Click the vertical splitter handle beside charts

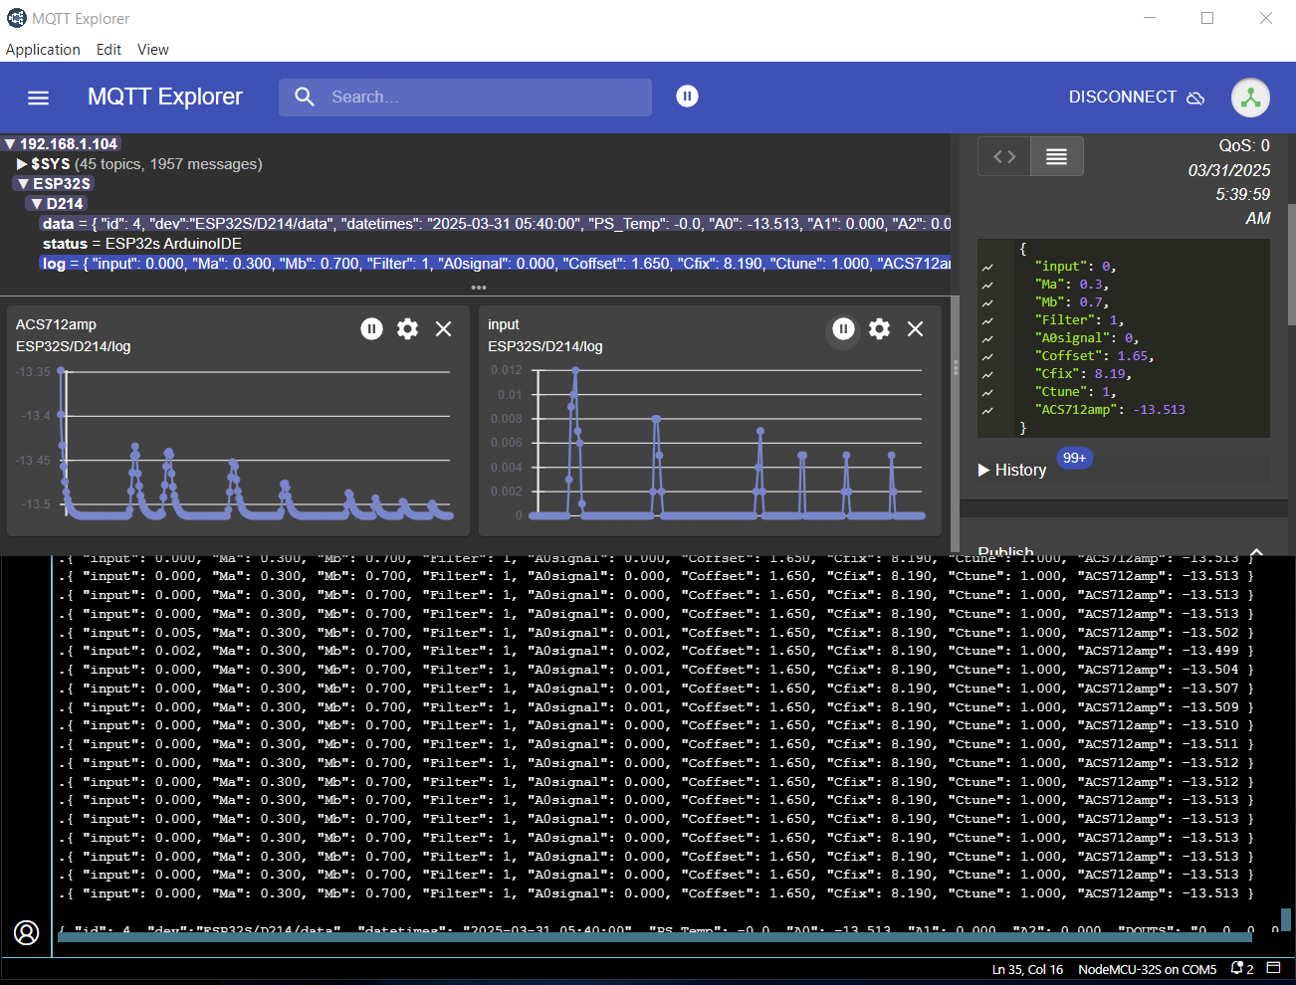pyautogui.click(x=956, y=368)
